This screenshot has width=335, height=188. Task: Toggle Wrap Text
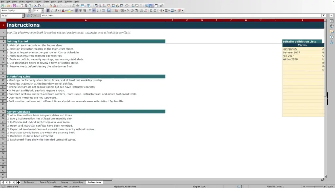coord(103,11)
